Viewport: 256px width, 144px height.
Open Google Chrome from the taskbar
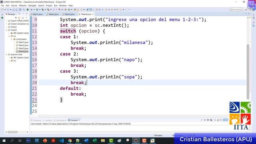(x=70, y=140)
